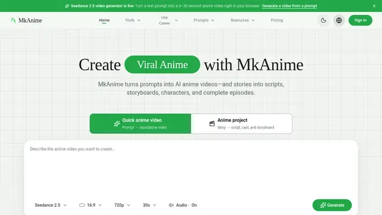Click the speaker audio icon
The image size is (382, 215).
[x=171, y=205]
